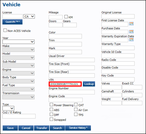Click the Disable Code field
This screenshot has width=146, height=134.
(x=118, y=71)
